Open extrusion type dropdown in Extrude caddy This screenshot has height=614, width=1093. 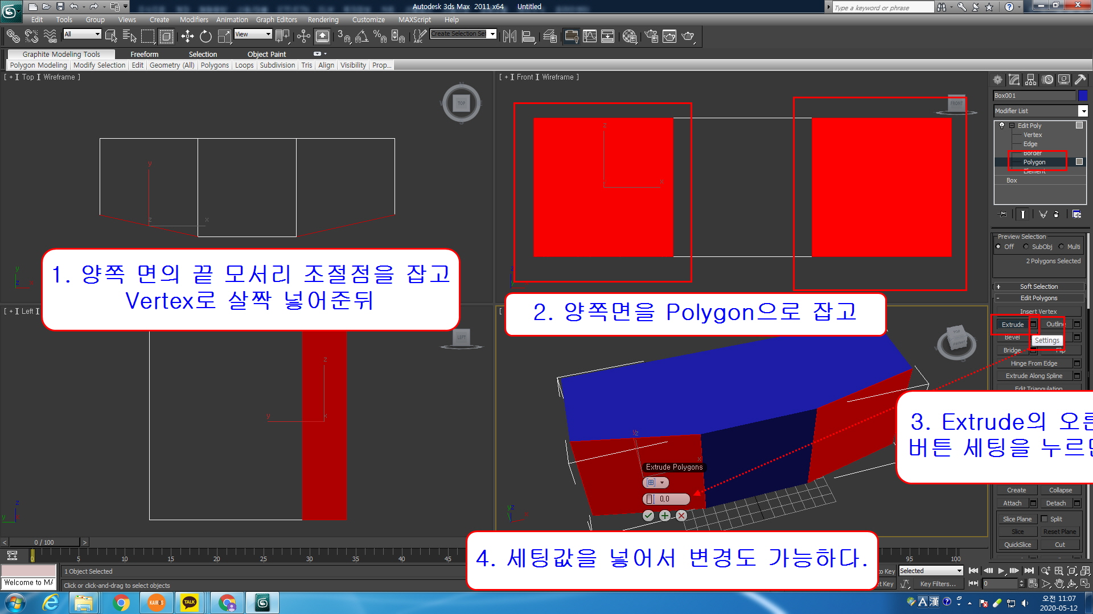655,482
